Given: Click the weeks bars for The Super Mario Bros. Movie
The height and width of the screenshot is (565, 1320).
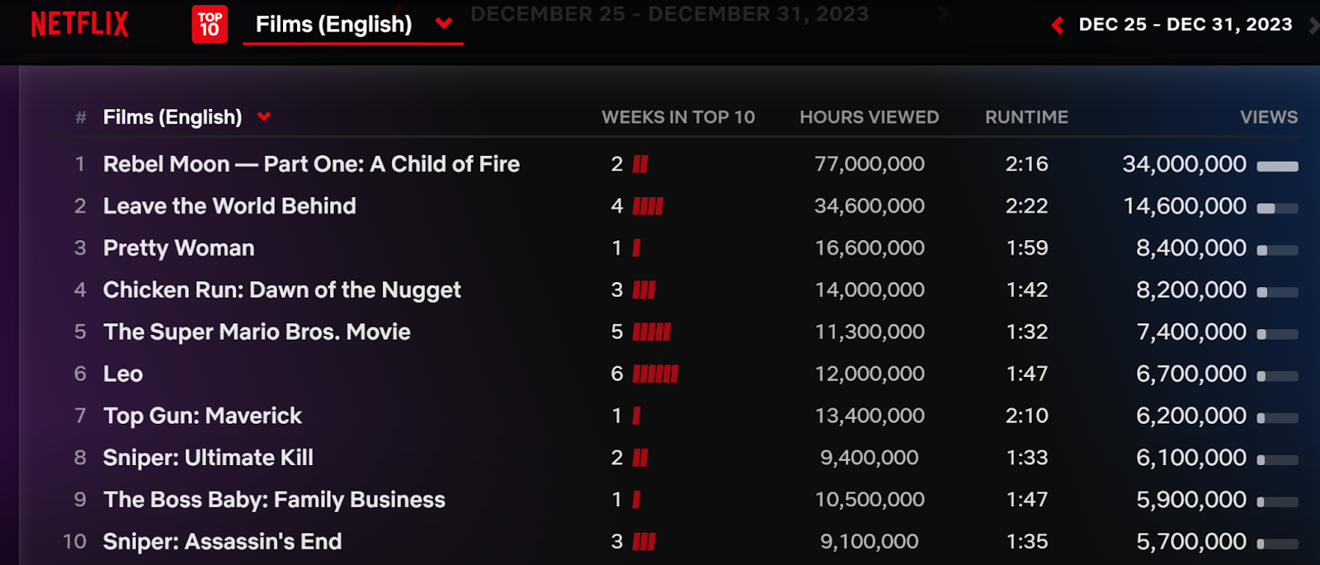Looking at the screenshot, I should 652,332.
